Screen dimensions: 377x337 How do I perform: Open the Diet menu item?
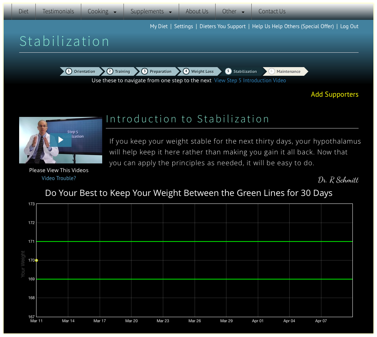[23, 12]
